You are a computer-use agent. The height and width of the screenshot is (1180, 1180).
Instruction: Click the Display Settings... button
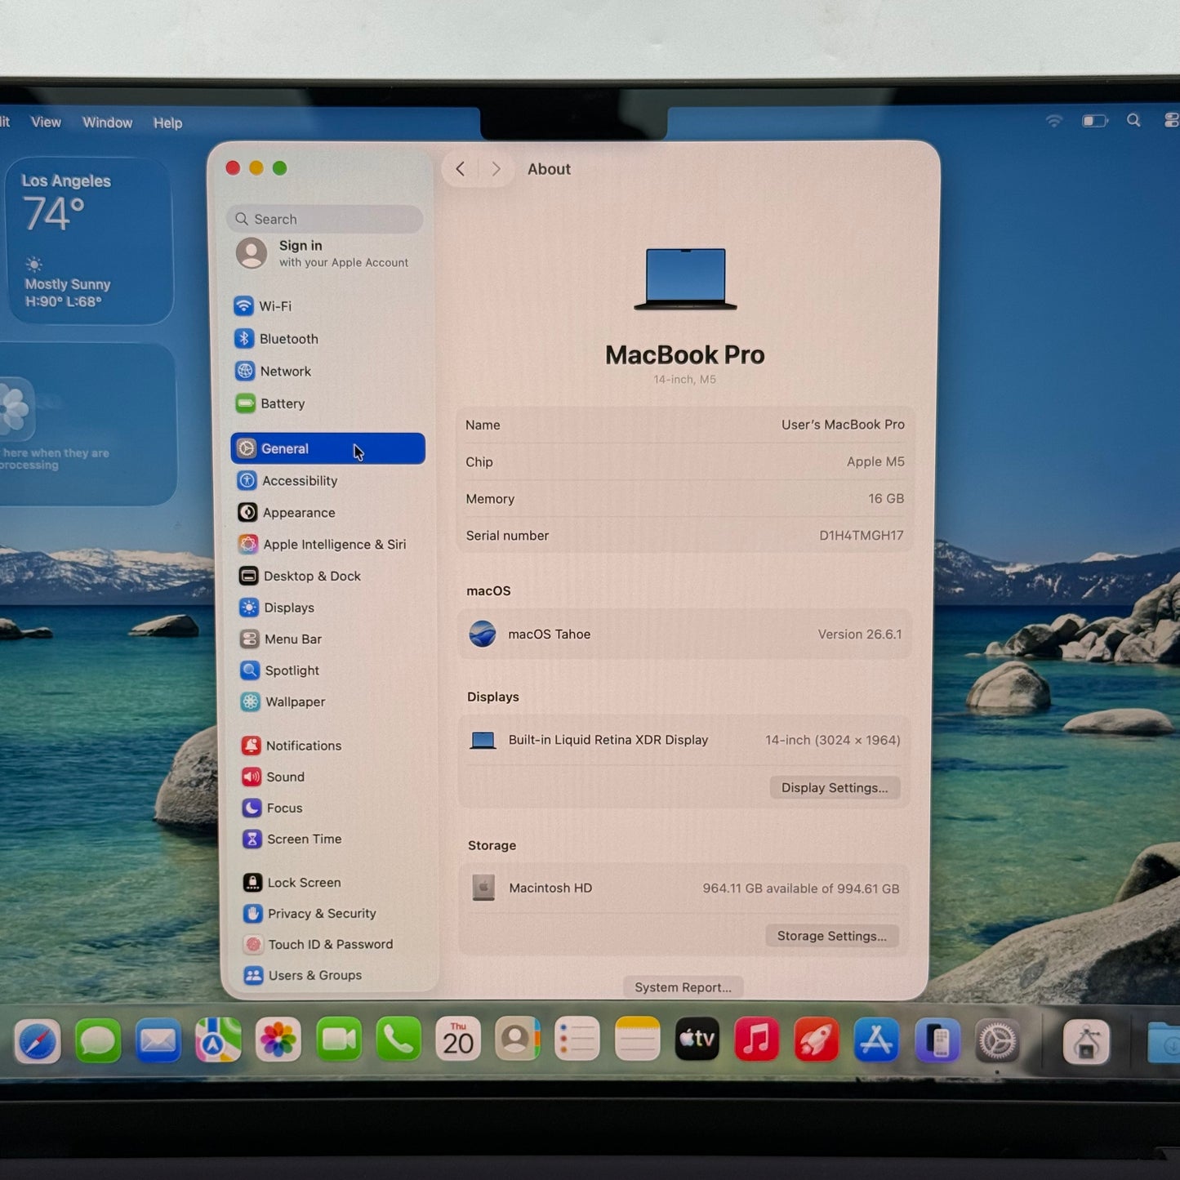(835, 788)
